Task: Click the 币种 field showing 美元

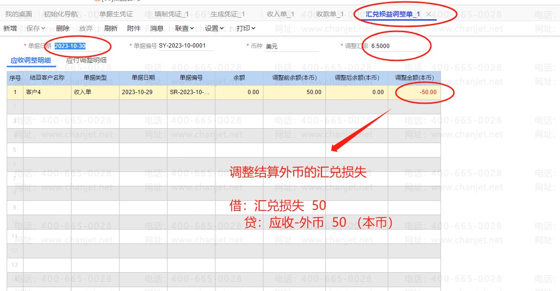Action: click(291, 46)
